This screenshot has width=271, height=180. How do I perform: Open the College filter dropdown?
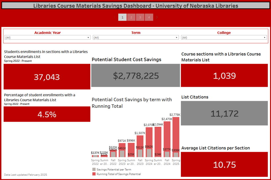pos(224,37)
